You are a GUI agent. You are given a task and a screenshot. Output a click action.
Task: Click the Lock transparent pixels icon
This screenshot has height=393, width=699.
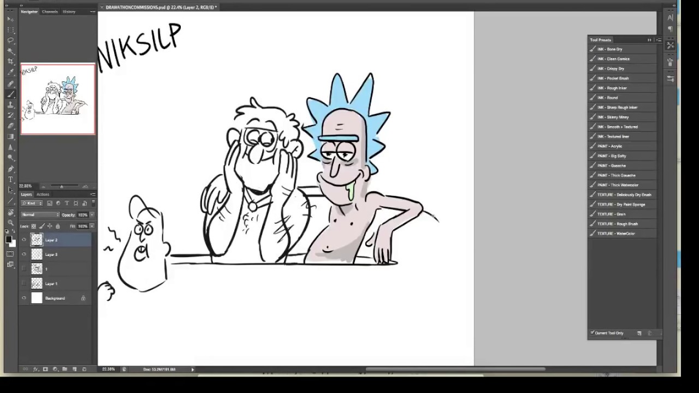[34, 226]
